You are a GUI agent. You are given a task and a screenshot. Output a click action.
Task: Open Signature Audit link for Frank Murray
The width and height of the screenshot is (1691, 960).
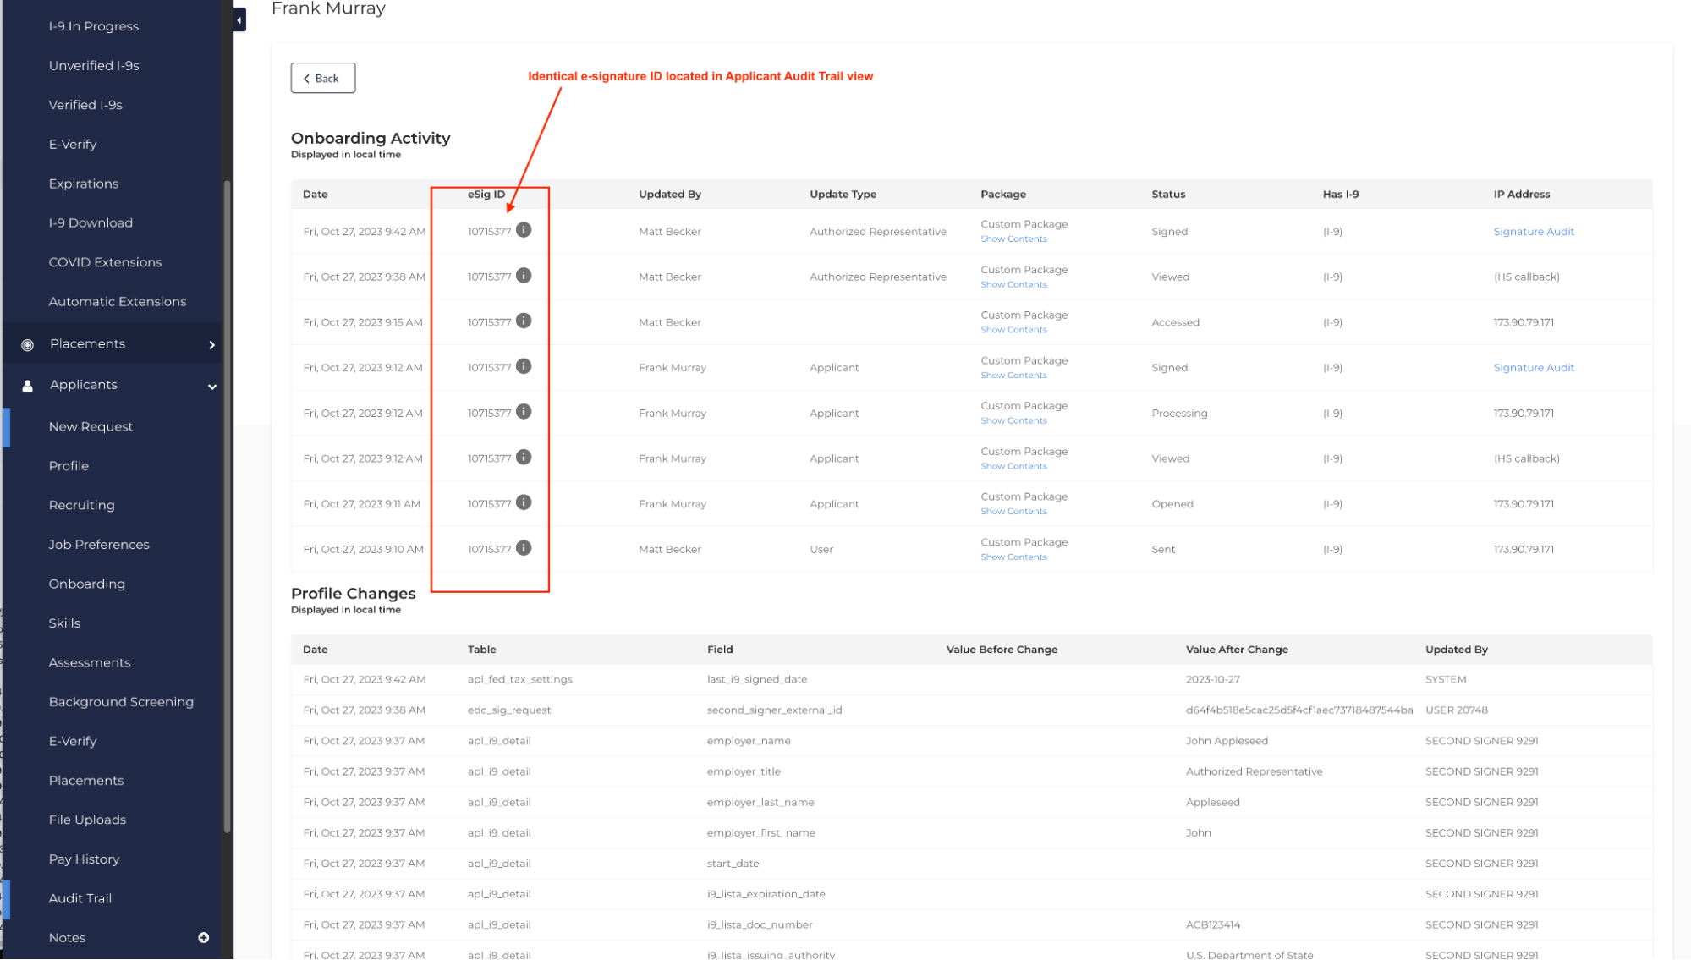(x=1533, y=368)
